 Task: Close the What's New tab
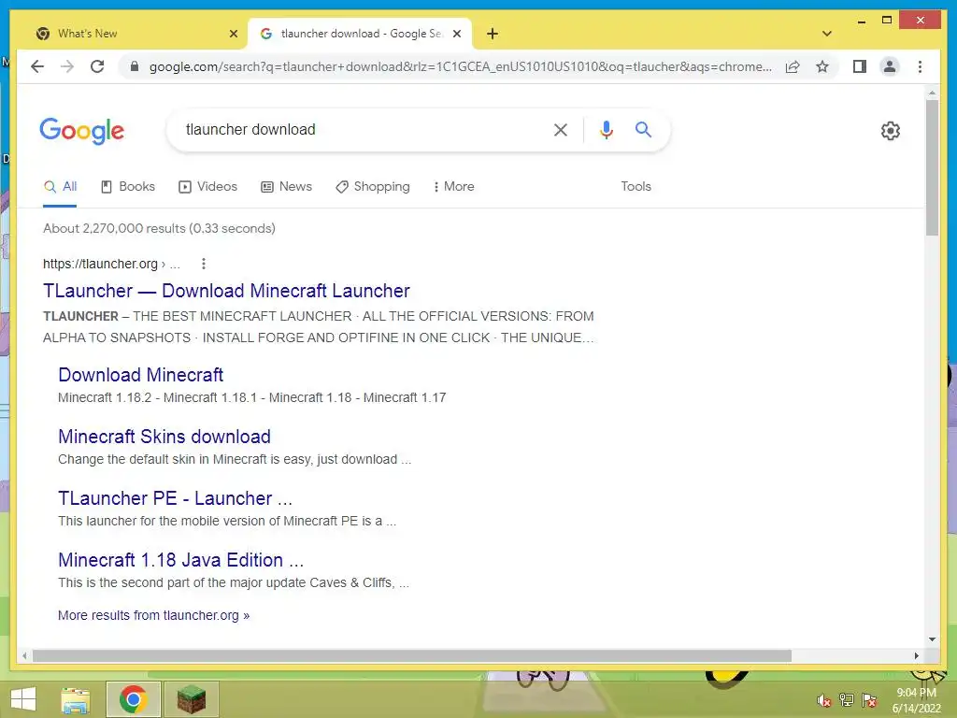(233, 34)
